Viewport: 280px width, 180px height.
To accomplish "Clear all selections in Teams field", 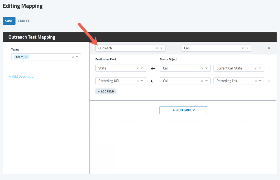I will click(x=73, y=57).
